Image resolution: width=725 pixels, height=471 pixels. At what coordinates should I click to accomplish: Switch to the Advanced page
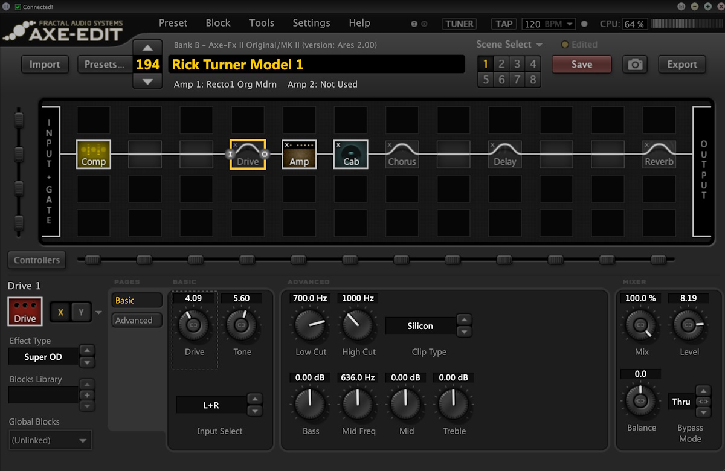(137, 320)
